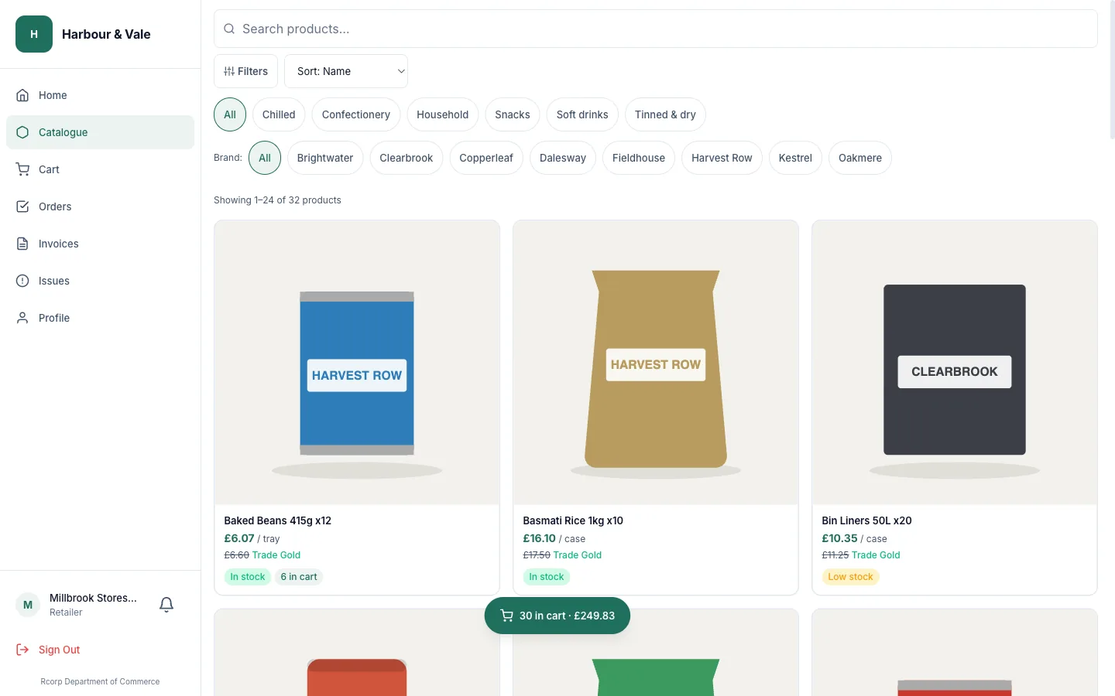Filter by Dalesway brand
Viewport: 1115px width, 696px height.
click(x=563, y=158)
